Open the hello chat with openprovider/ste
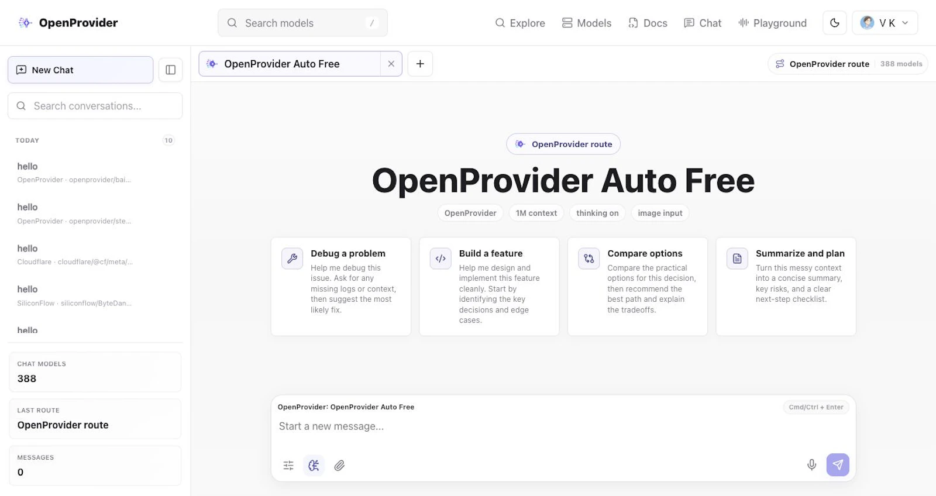 click(x=95, y=213)
